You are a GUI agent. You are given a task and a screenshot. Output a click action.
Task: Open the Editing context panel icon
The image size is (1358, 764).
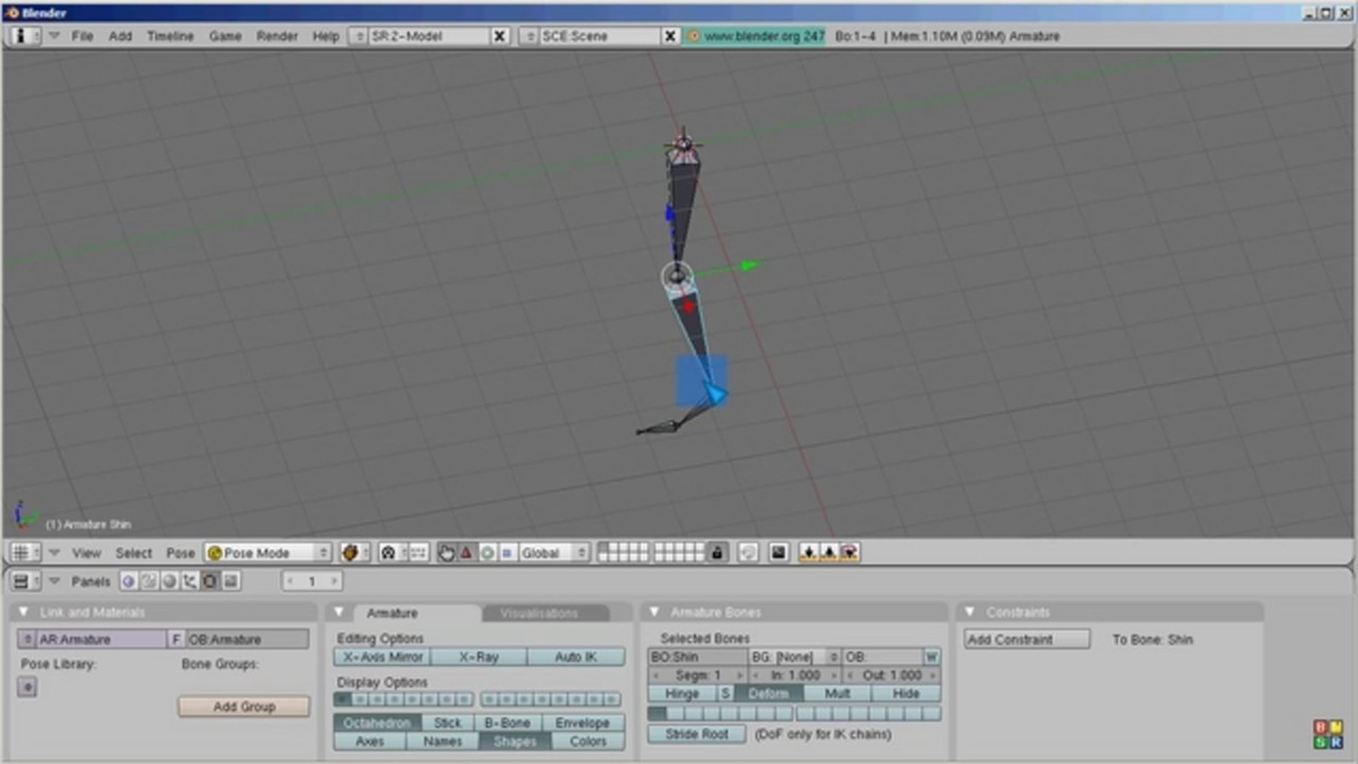click(x=210, y=581)
